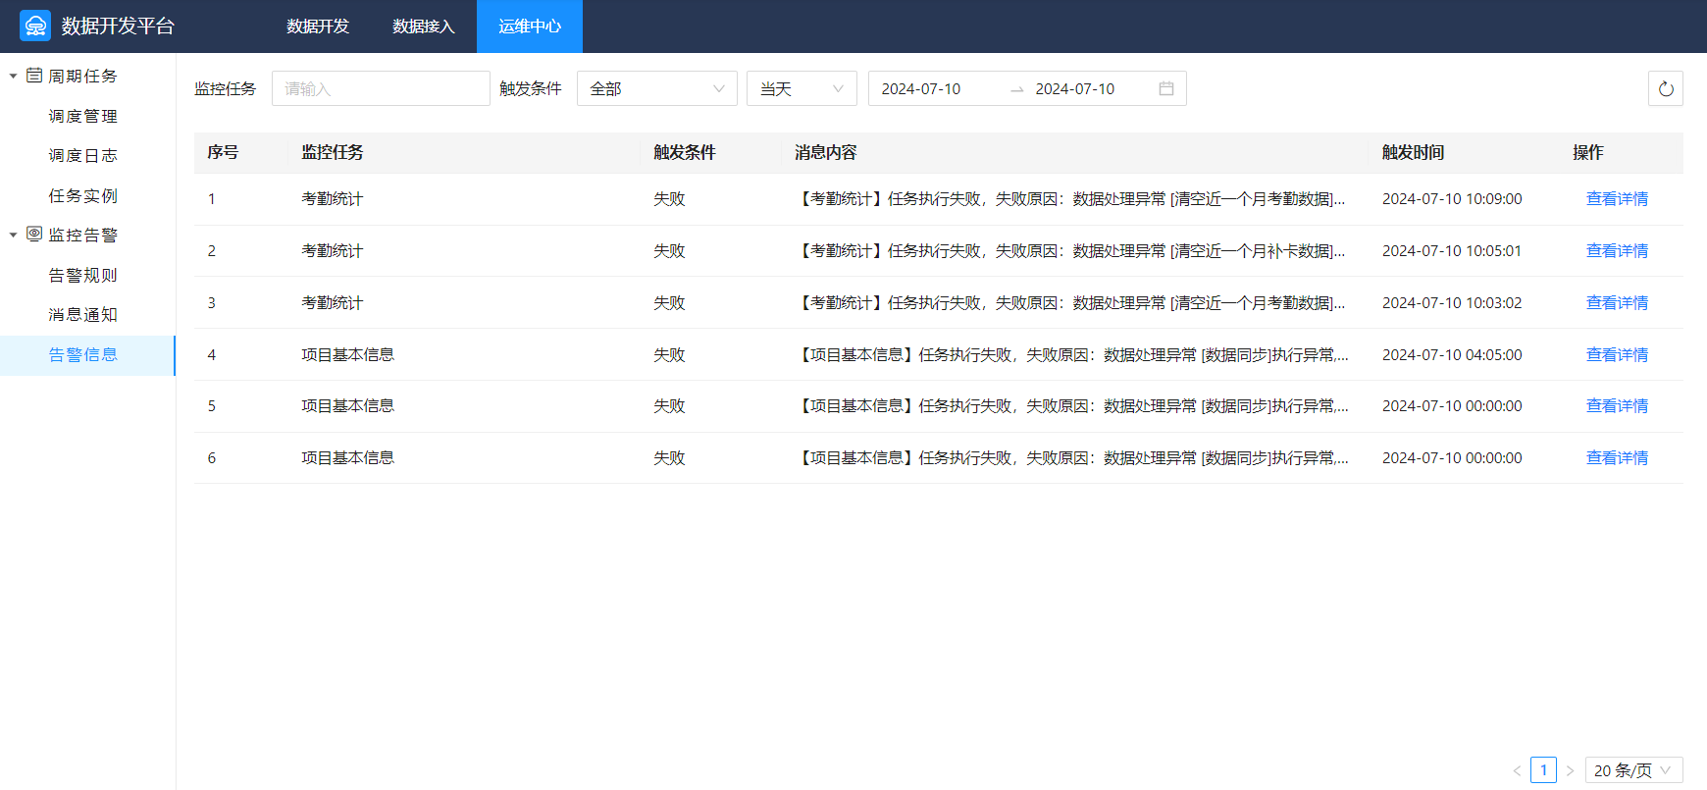Switch to the 数据开发 tab
This screenshot has width=1707, height=790.
pos(317,26)
